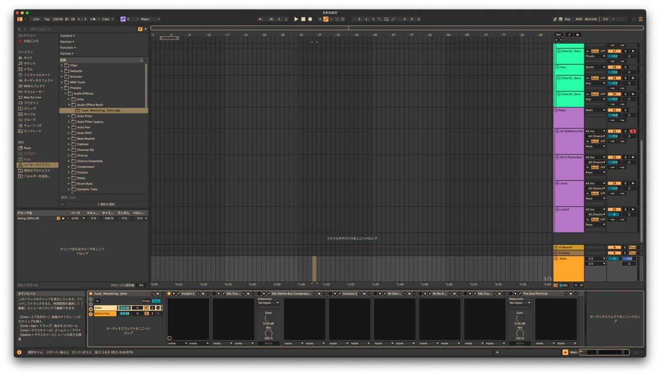Viewport: 660px width, 376px height.
Task: Switch to the Mastering chain
Action: click(102, 313)
